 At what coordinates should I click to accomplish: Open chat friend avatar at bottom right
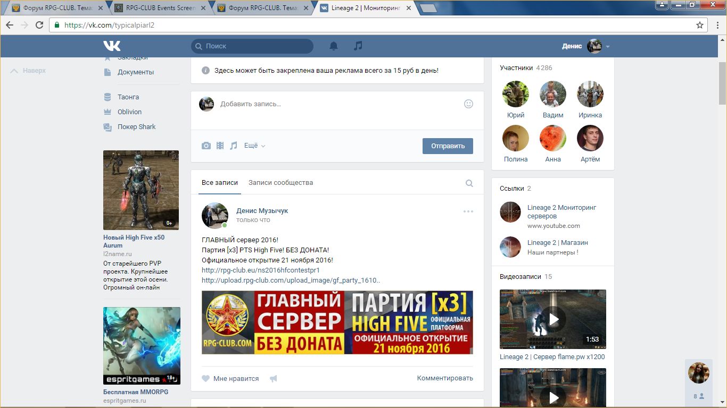tap(699, 373)
